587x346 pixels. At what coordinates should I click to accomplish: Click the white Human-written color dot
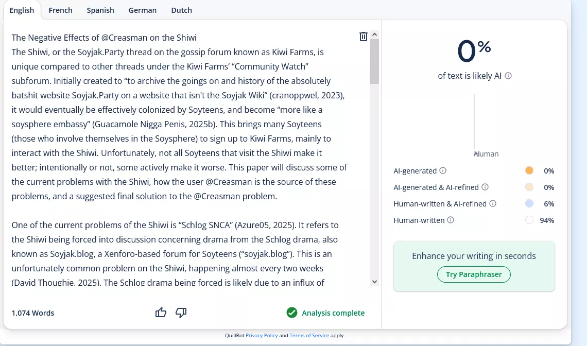coord(529,220)
